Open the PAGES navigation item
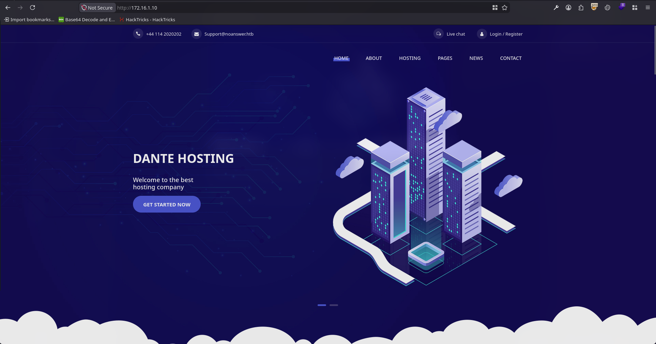This screenshot has height=344, width=656. coord(445,58)
